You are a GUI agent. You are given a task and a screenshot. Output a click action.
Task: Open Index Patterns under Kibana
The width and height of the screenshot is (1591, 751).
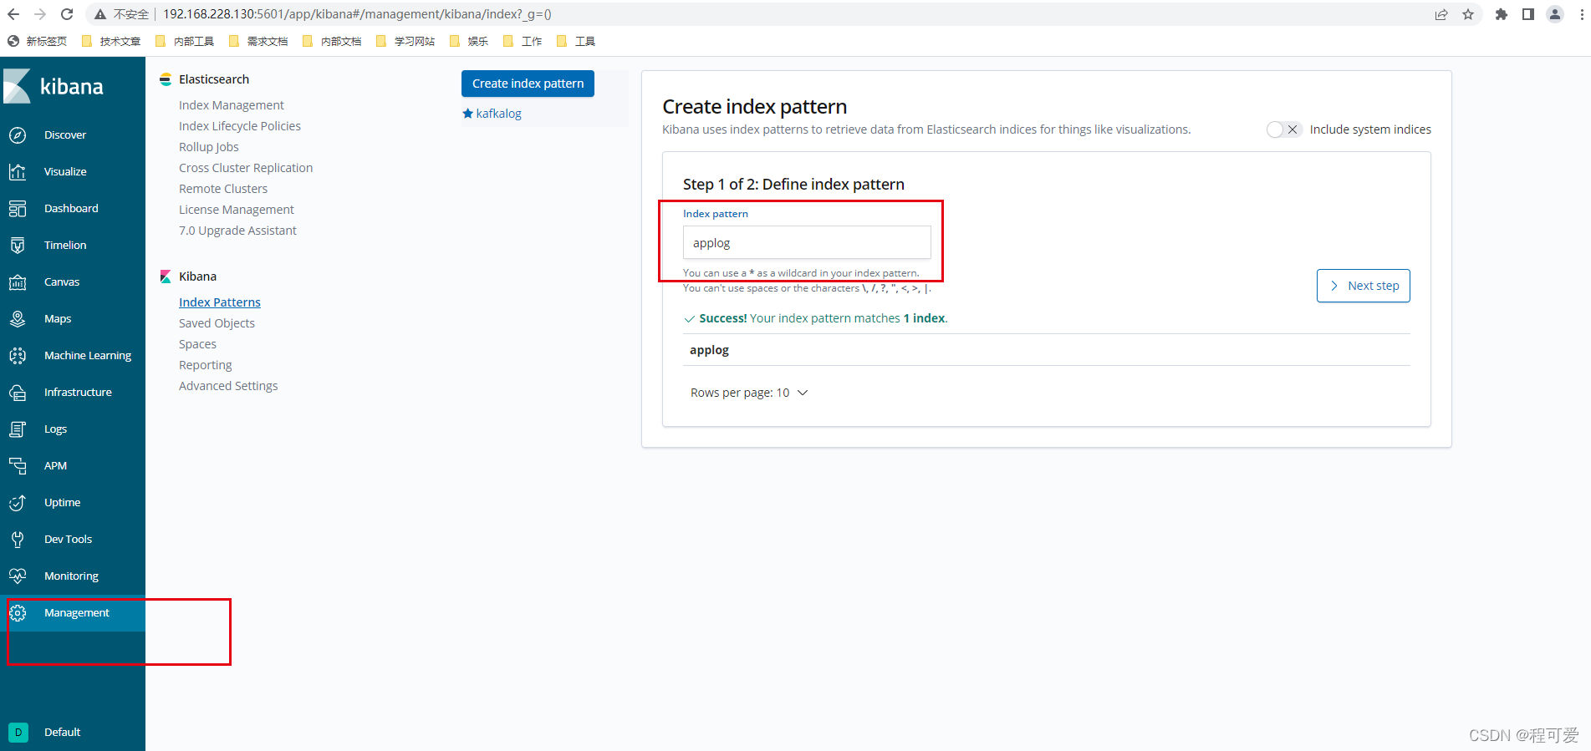(220, 302)
